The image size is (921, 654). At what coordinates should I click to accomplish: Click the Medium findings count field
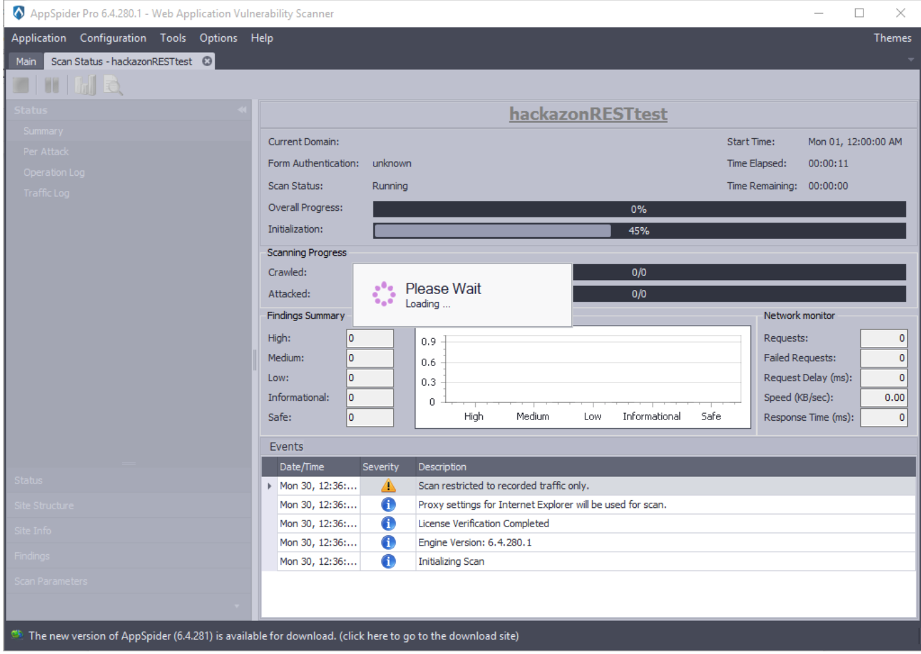[x=370, y=359]
